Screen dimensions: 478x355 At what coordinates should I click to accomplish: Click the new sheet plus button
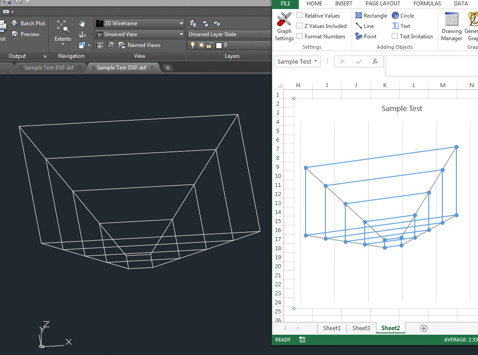click(423, 328)
